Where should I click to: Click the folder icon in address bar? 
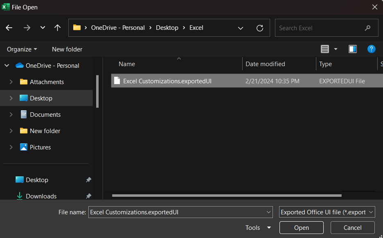[77, 27]
